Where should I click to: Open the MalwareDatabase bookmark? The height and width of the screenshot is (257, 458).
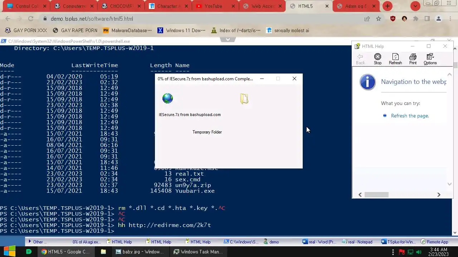coord(127,30)
